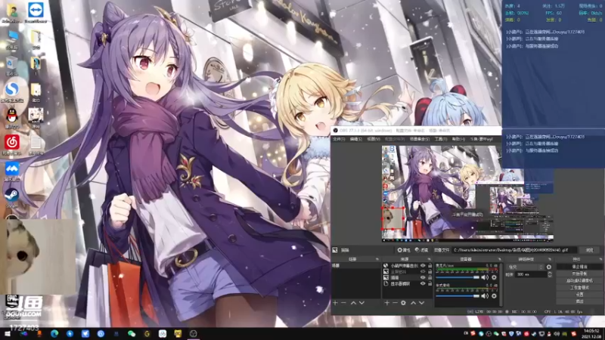Pop out the Scene Transitions dock panel

click(x=551, y=259)
